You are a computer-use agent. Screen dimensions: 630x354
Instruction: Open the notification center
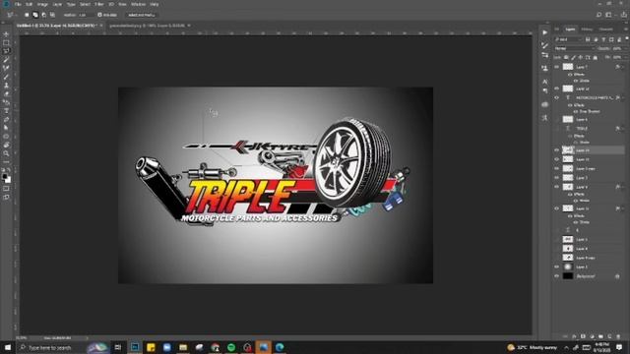[x=619, y=347]
